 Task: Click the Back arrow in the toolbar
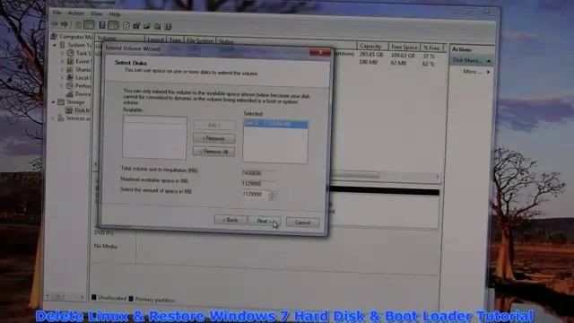(55, 24)
